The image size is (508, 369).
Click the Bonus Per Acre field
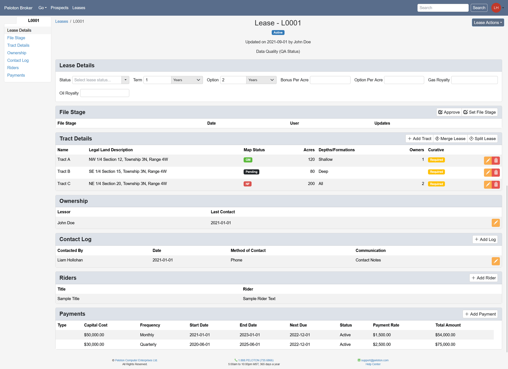pos(330,80)
